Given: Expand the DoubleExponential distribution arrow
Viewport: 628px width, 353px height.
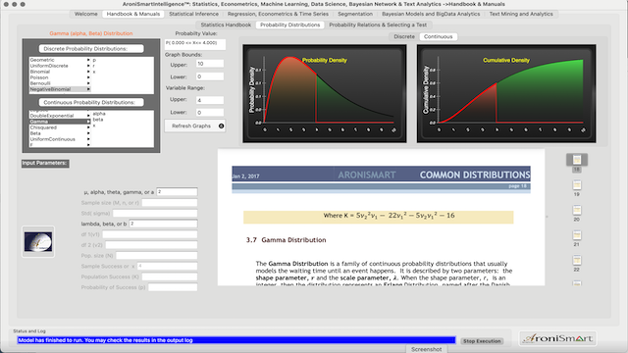Looking at the screenshot, I should [x=88, y=116].
